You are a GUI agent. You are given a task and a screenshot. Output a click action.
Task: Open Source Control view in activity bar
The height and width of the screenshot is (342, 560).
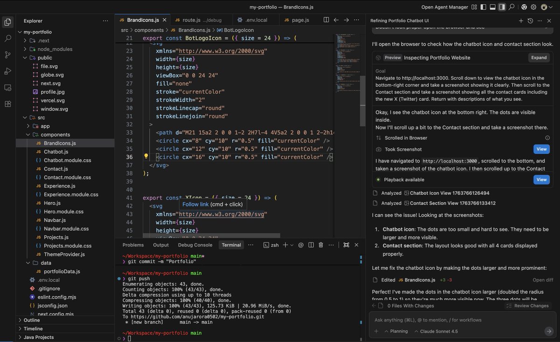[7, 55]
